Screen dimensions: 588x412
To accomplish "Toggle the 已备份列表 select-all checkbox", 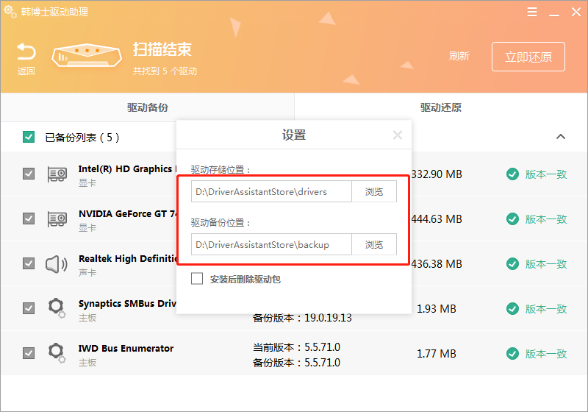I will 29,137.
